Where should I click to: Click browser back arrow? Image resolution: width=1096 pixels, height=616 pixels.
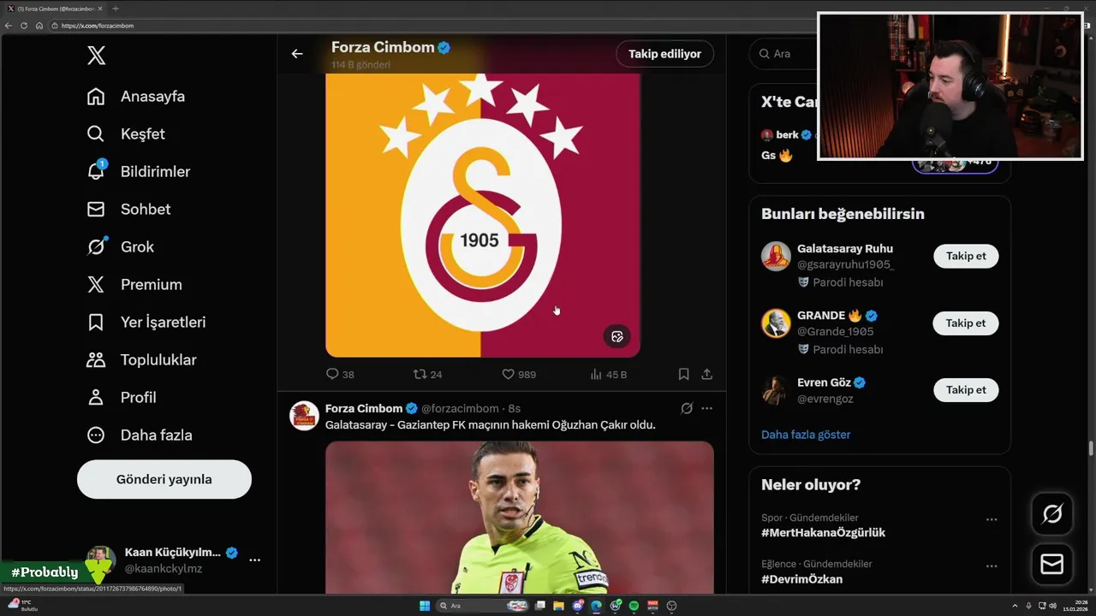pyautogui.click(x=9, y=26)
